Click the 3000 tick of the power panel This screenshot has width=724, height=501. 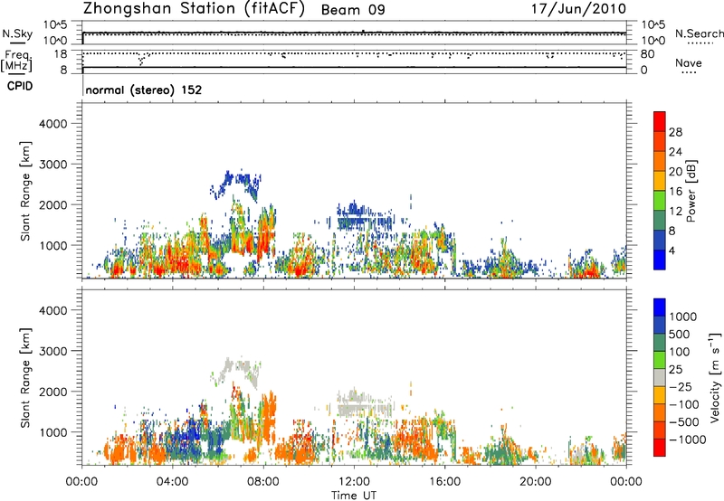click(x=52, y=165)
